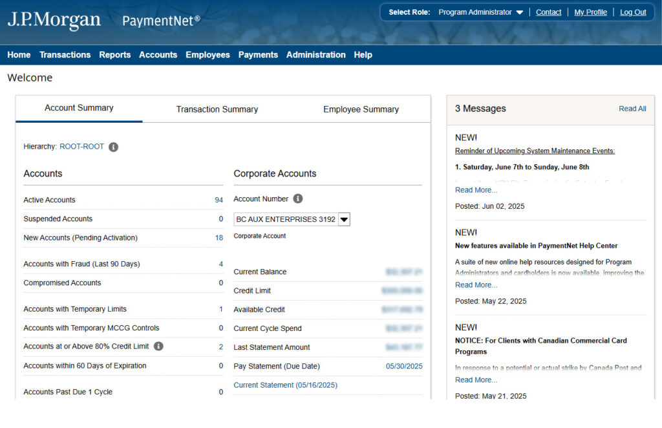Click the J.P. Morgan logo

54,20
